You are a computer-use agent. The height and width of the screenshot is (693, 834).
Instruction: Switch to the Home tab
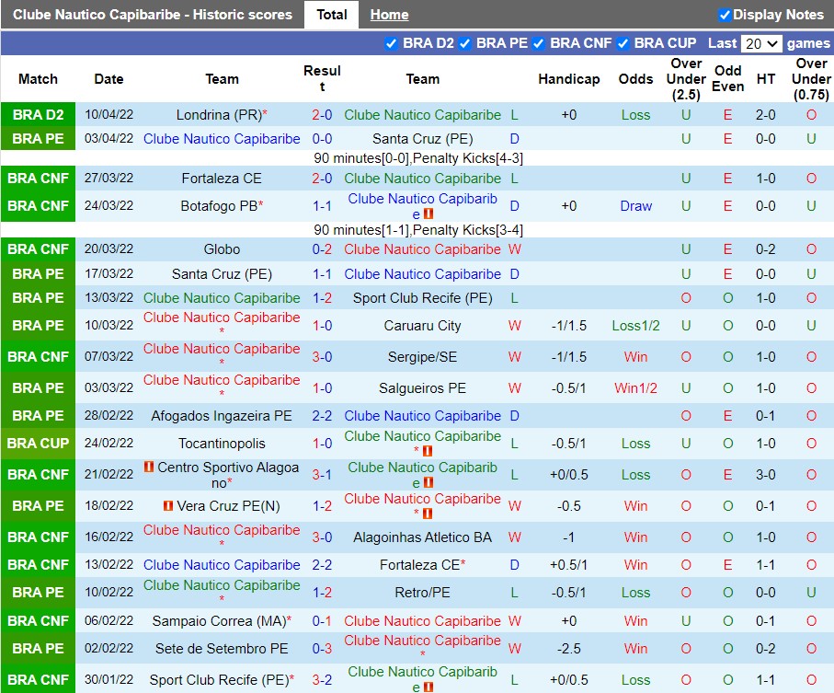(389, 15)
